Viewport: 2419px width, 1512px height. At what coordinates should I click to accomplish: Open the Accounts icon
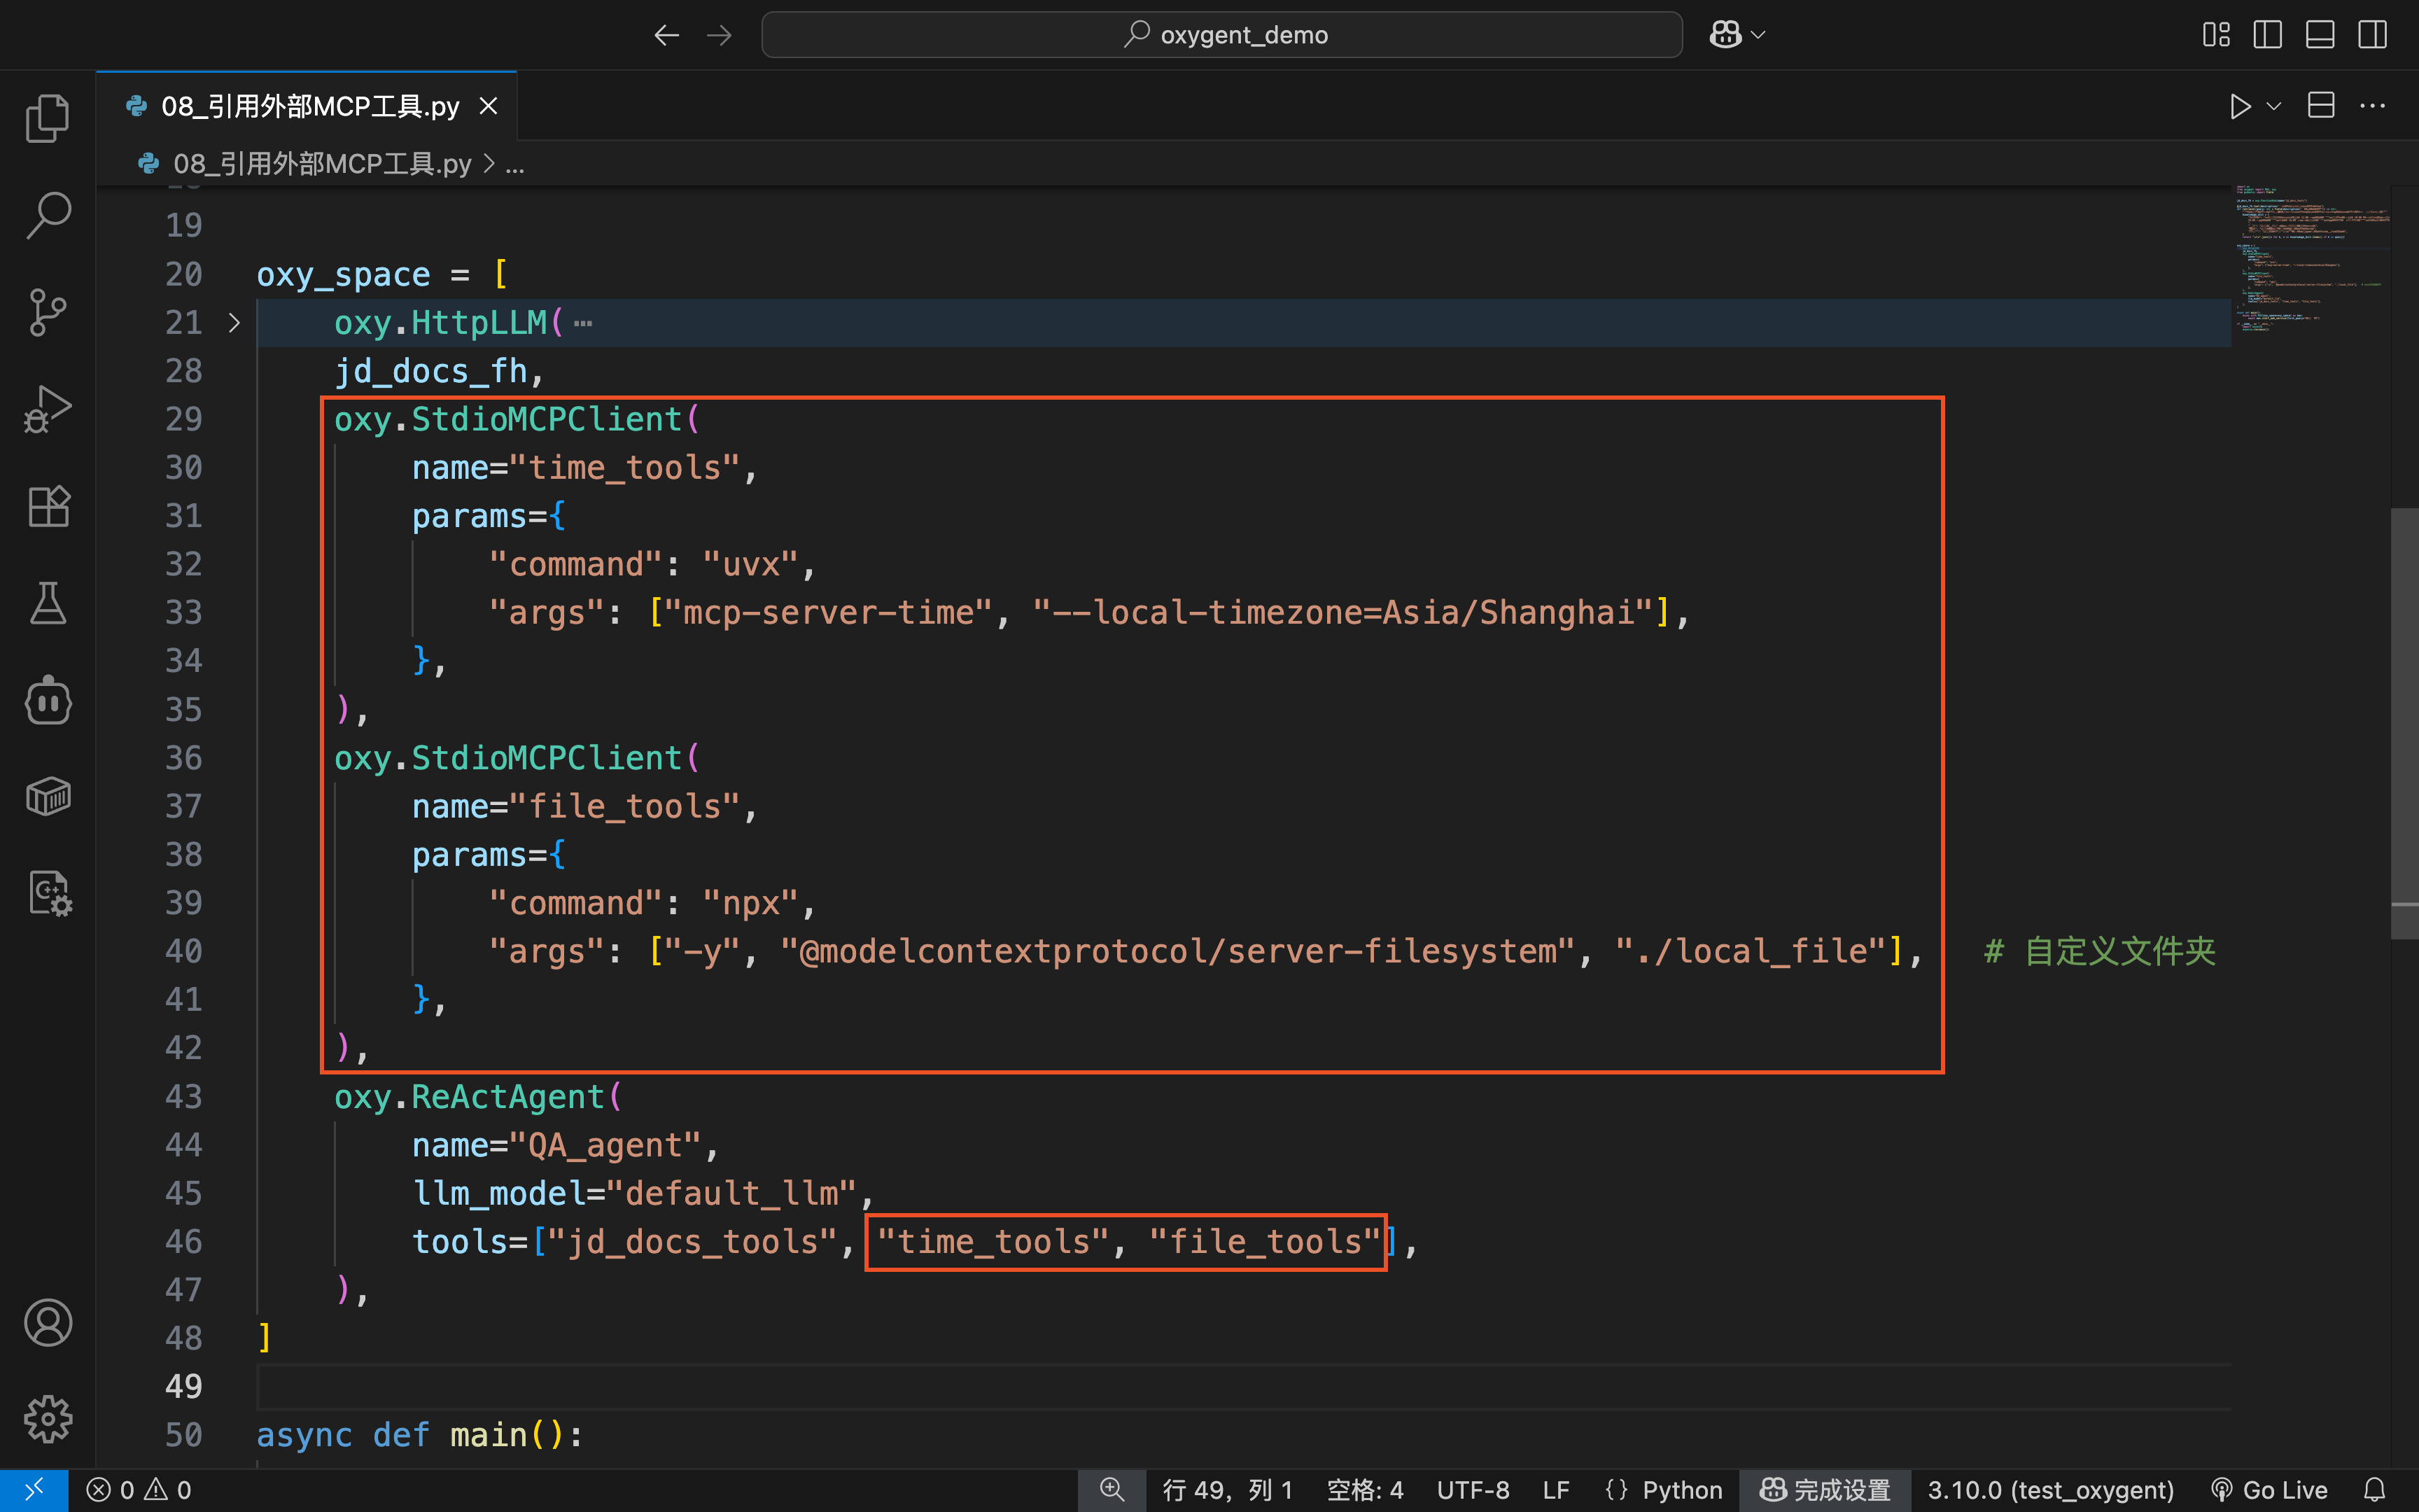[47, 1322]
